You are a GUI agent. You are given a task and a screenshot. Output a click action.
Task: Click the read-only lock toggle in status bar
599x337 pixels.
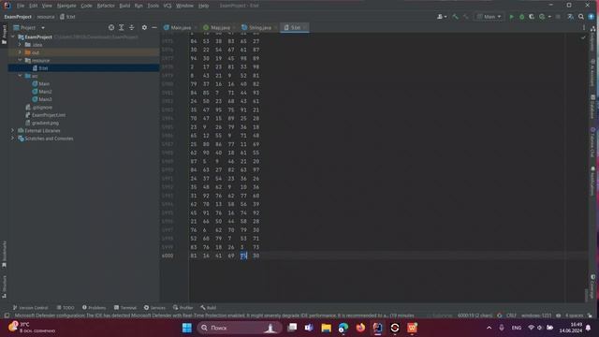[x=590, y=315]
